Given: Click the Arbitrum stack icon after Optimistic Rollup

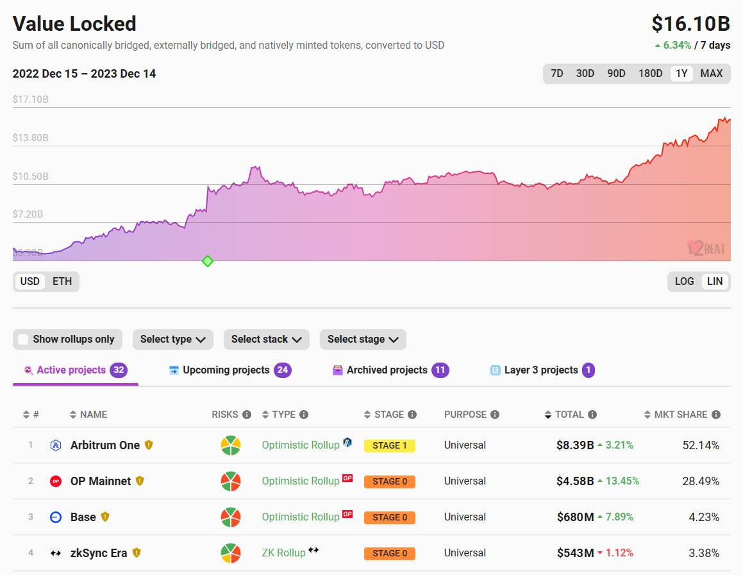Looking at the screenshot, I should coord(347,442).
